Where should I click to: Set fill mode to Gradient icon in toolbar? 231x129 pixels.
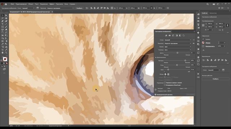(4, 63)
